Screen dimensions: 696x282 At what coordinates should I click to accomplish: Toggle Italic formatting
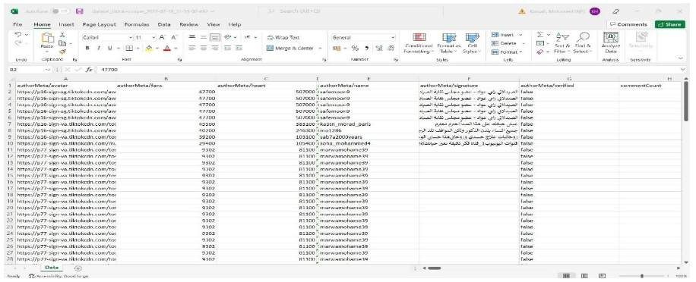click(99, 48)
